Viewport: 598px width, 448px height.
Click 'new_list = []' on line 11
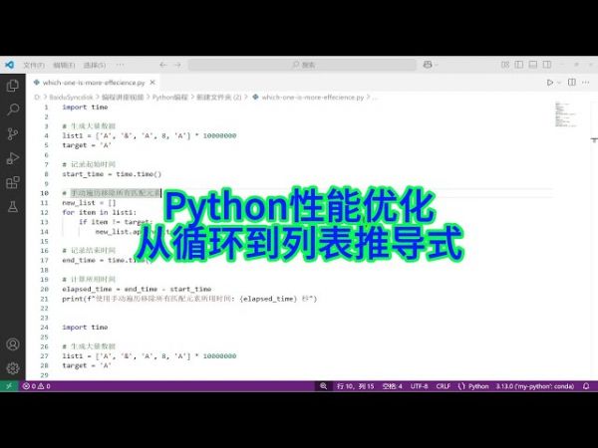pyautogui.click(x=89, y=203)
